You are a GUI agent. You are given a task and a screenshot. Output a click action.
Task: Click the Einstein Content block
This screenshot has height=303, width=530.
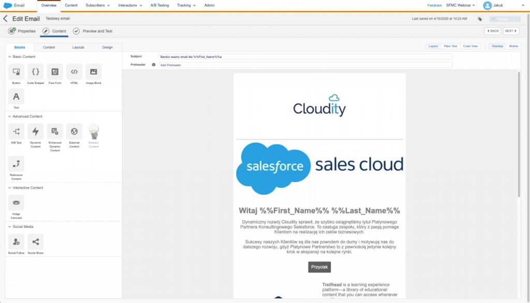pos(94,132)
